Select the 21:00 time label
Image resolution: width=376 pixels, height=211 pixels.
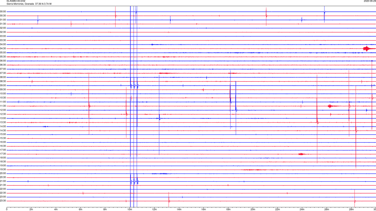click(x=3, y=181)
